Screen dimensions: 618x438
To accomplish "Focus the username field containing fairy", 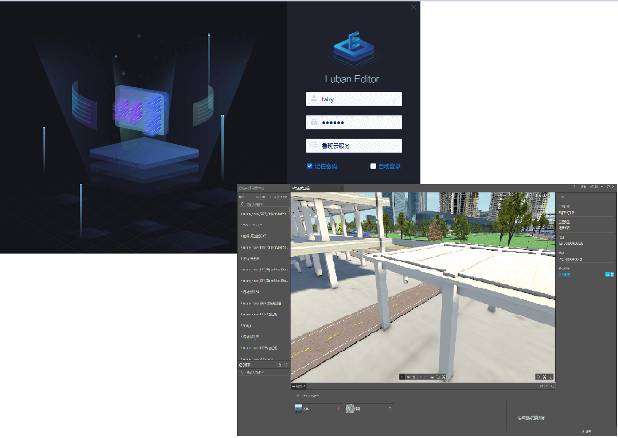I will [354, 99].
